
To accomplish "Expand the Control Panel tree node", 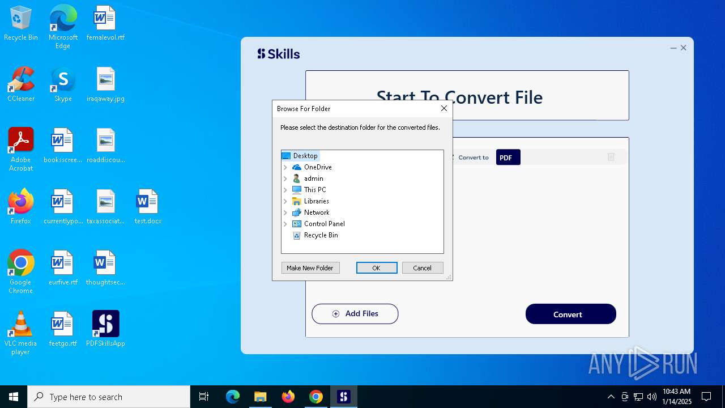I will tap(285, 224).
